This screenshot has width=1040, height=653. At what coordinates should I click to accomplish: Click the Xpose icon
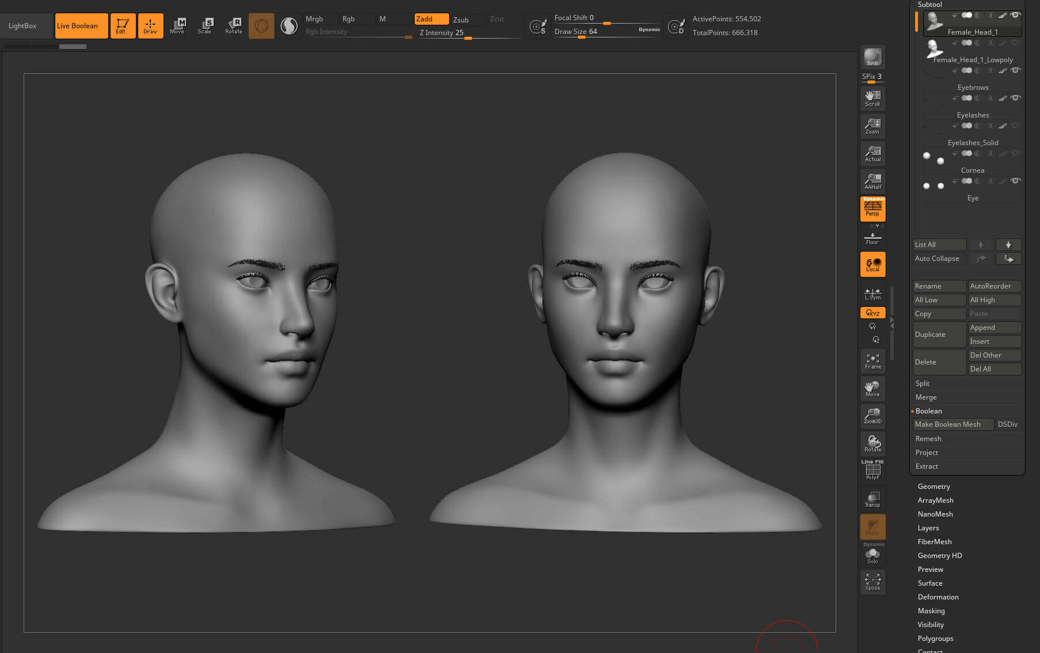pyautogui.click(x=872, y=582)
